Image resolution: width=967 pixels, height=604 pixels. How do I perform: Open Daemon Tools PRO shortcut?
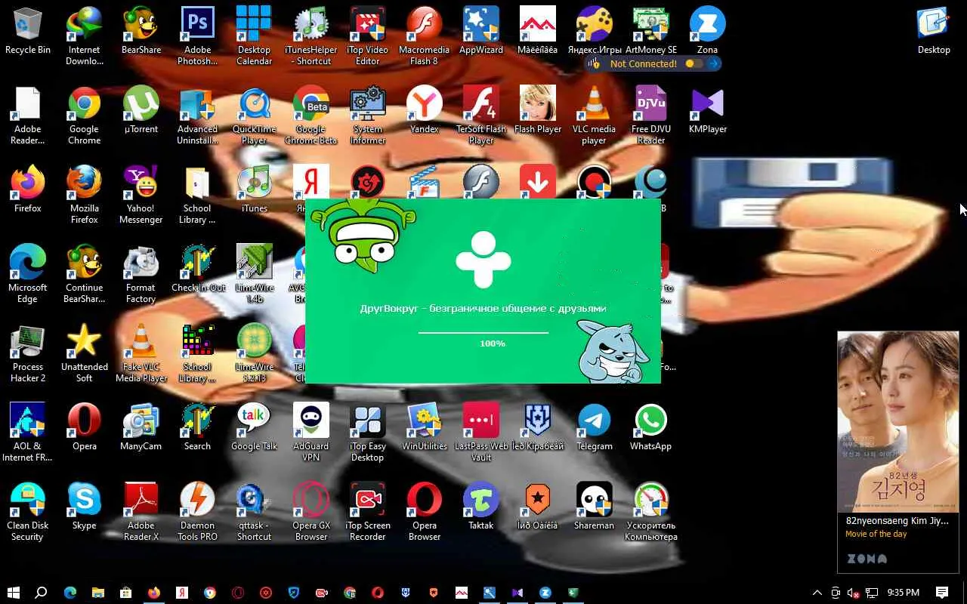tap(197, 512)
